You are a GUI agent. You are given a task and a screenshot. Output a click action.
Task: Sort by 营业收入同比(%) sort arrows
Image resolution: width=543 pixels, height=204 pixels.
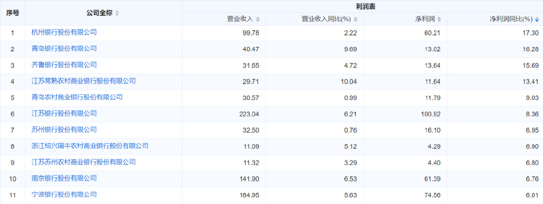tap(356, 20)
